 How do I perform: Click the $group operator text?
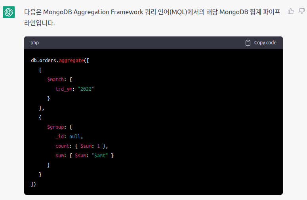coord(55,127)
